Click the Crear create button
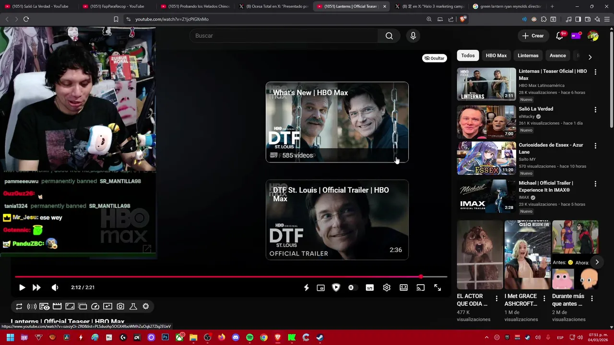The height and width of the screenshot is (345, 614). click(533, 36)
